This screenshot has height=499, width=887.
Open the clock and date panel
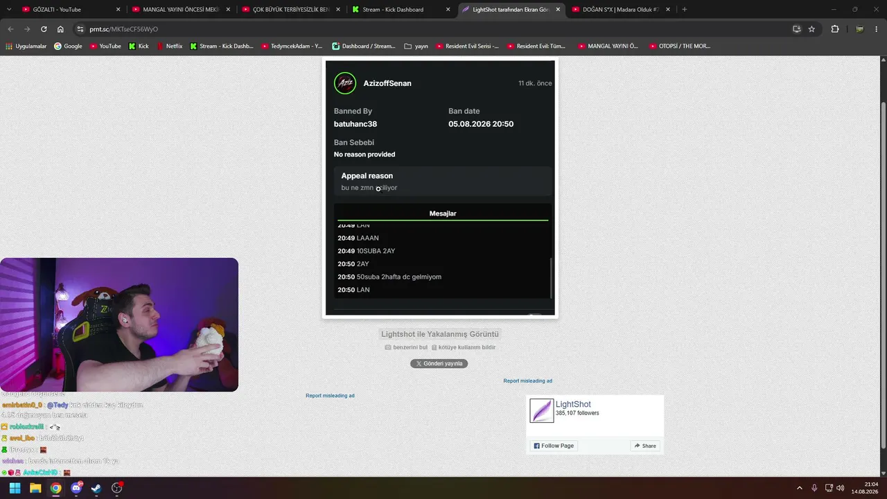click(x=866, y=488)
